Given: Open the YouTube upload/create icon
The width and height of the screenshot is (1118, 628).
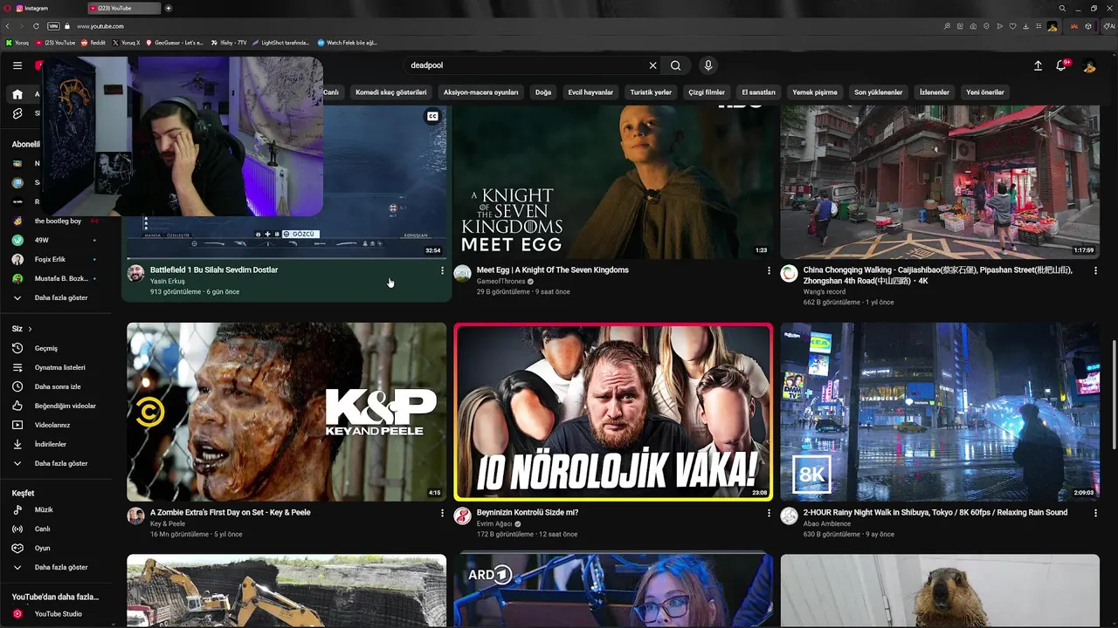Looking at the screenshot, I should (1038, 65).
